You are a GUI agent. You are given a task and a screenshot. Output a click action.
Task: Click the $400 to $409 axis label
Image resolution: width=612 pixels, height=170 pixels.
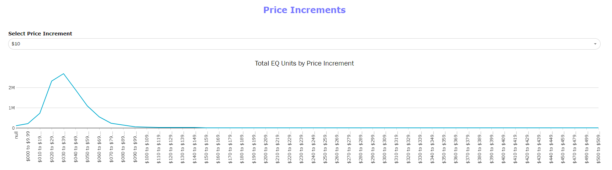click(503, 147)
